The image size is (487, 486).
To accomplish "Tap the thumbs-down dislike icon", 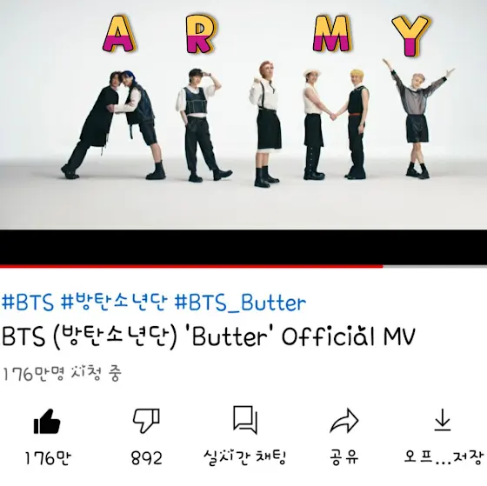I will pyautogui.click(x=146, y=421).
